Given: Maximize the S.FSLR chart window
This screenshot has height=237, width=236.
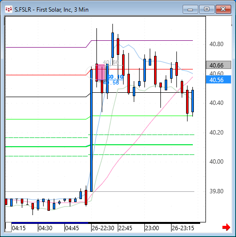Looking at the screenshot, I should click(206, 9).
